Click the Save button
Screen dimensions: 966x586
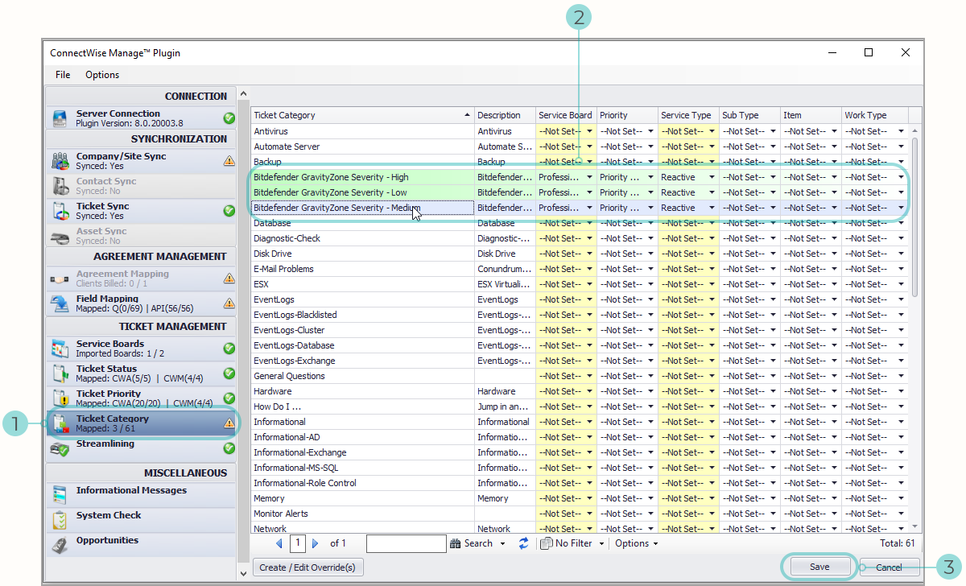click(819, 567)
